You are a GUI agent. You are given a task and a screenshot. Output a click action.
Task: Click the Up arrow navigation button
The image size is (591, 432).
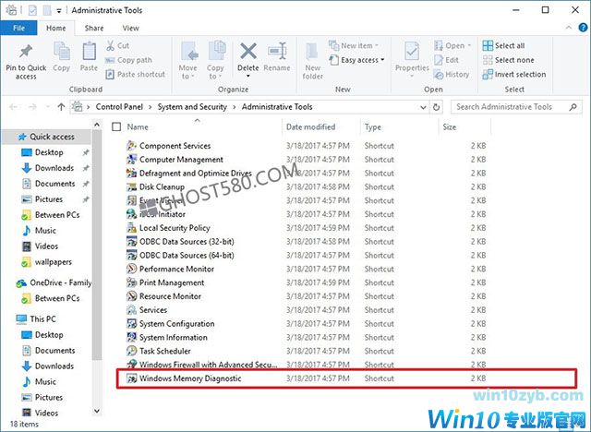(61, 106)
